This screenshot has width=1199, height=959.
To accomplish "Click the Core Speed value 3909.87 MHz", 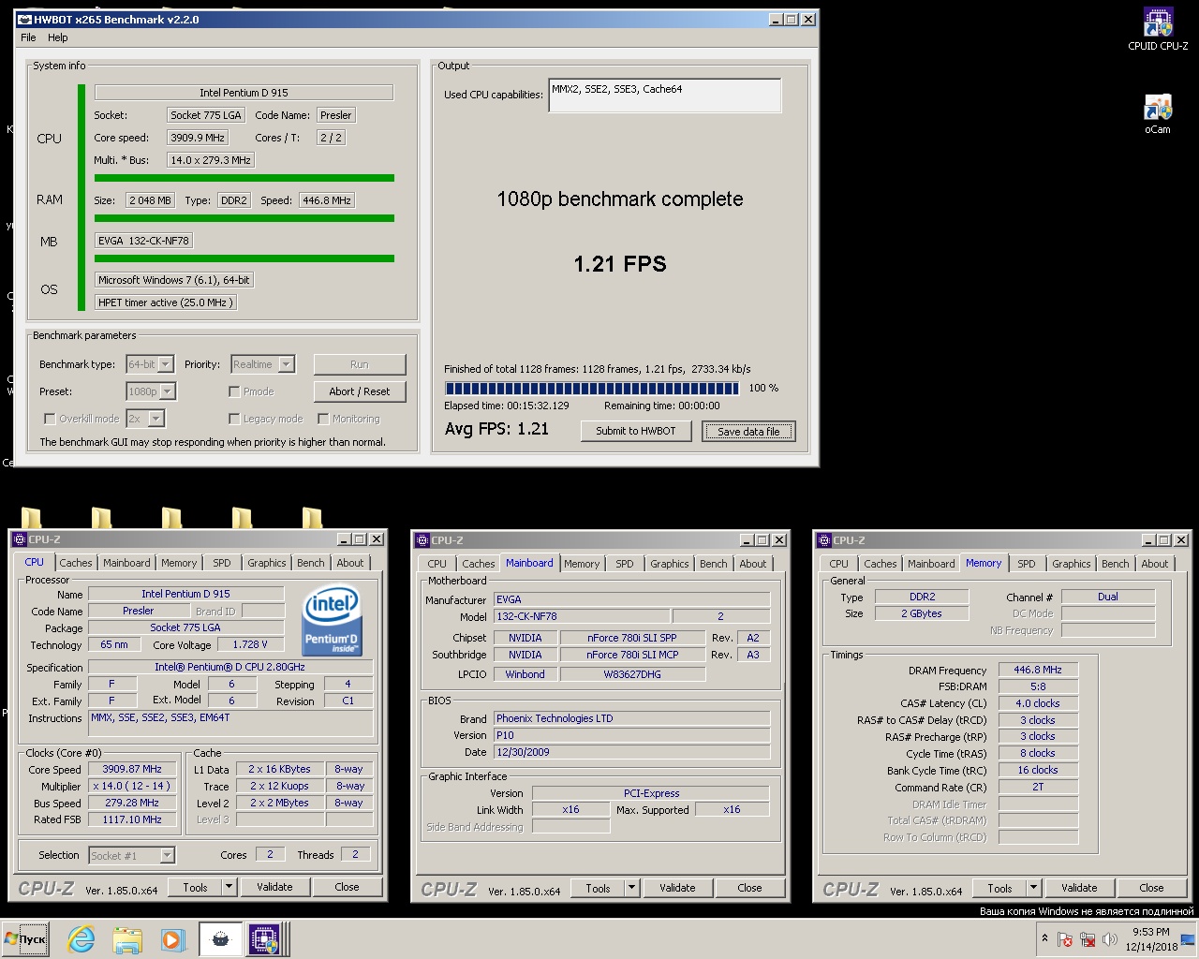I will (133, 769).
